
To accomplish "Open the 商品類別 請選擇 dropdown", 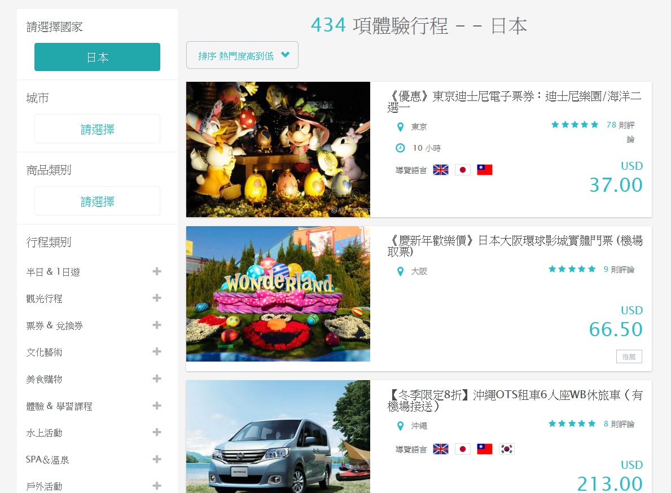I will coord(97,201).
